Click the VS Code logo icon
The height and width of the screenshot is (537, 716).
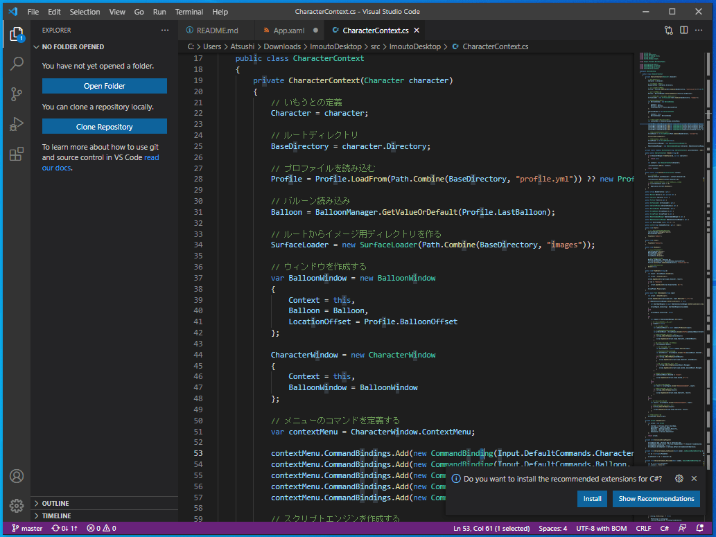12,11
